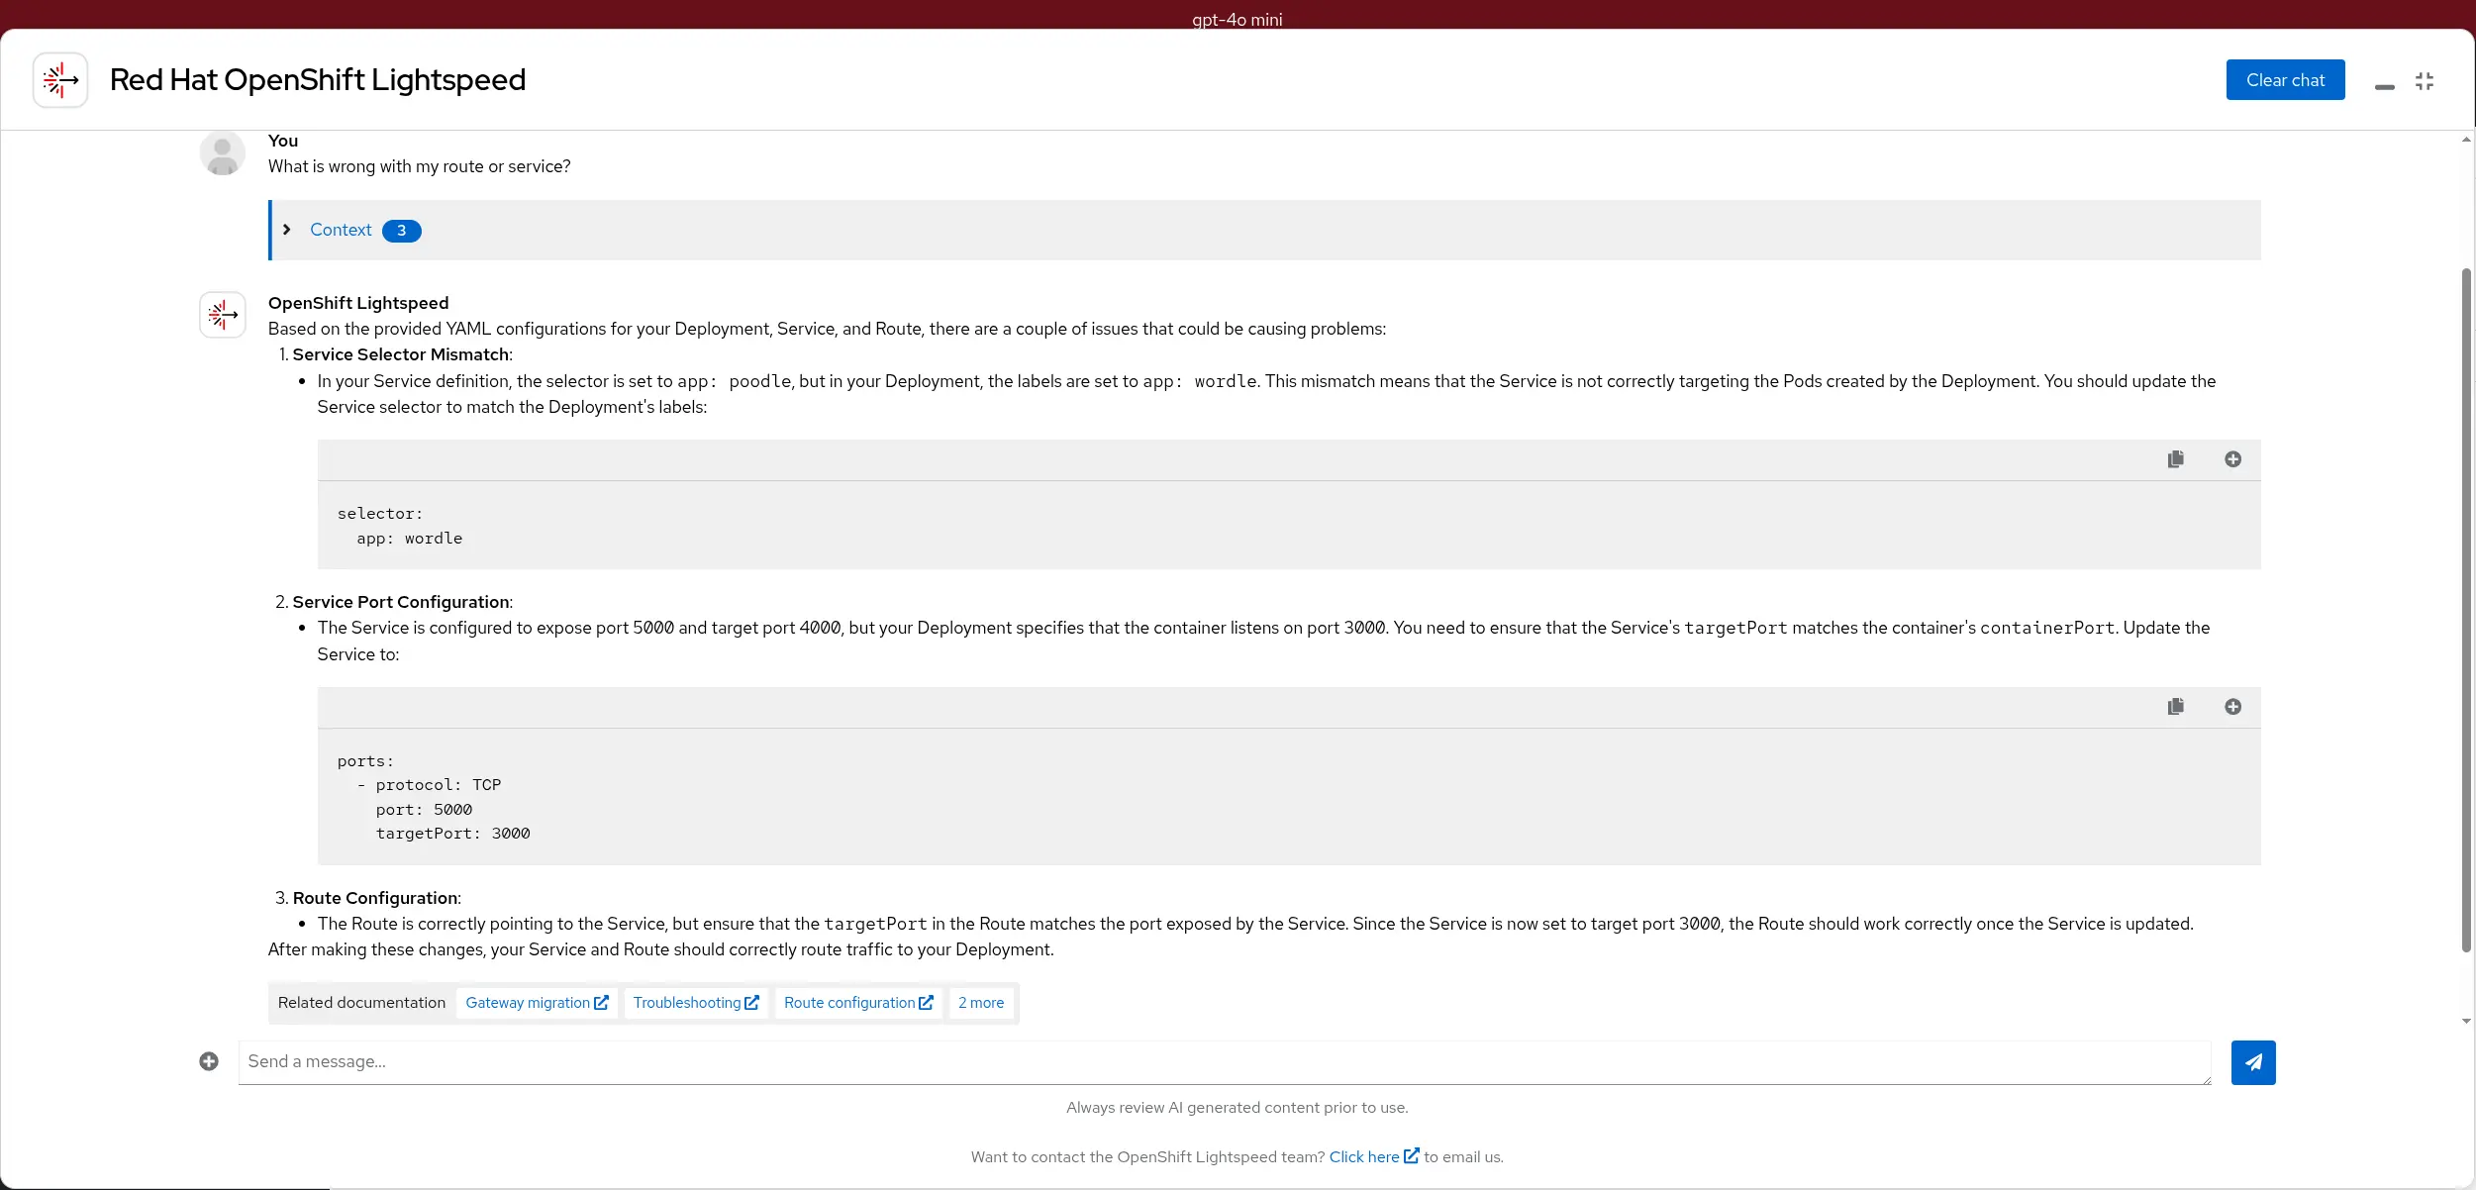Image resolution: width=2476 pixels, height=1190 pixels.
Task: Click the 'Red Hat OpenShift Lightspeed' title
Action: [318, 79]
